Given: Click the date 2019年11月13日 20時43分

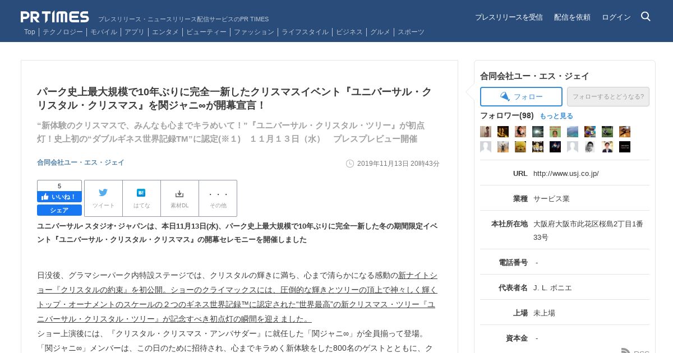Looking at the screenshot, I should click(x=398, y=164).
